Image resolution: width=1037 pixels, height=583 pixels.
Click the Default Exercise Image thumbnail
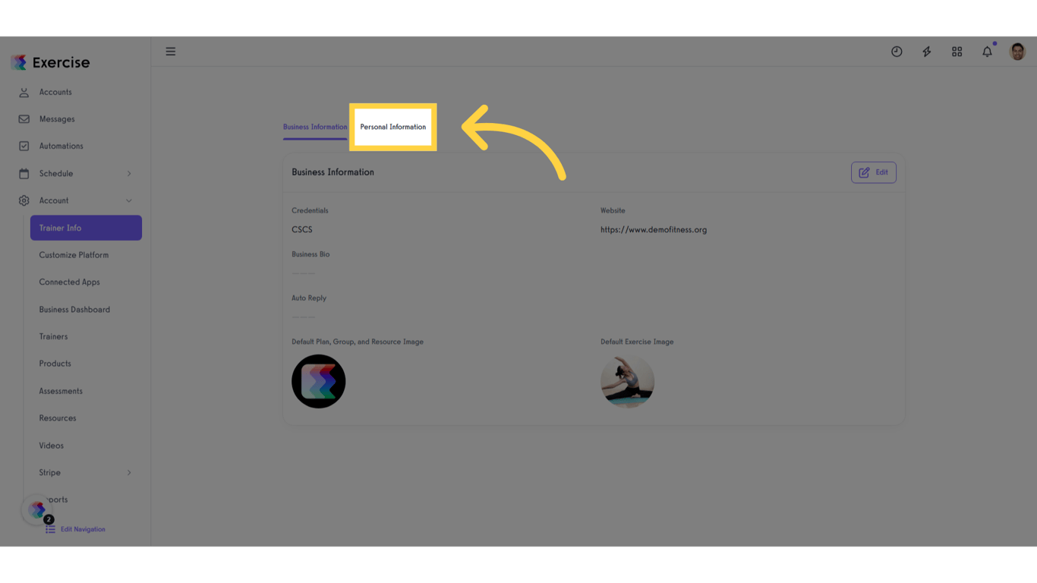pyautogui.click(x=628, y=381)
